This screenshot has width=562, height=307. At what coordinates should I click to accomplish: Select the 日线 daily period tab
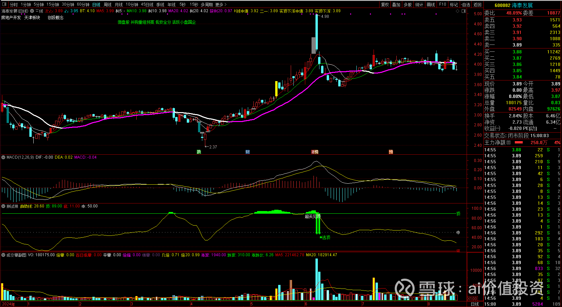tap(96, 5)
